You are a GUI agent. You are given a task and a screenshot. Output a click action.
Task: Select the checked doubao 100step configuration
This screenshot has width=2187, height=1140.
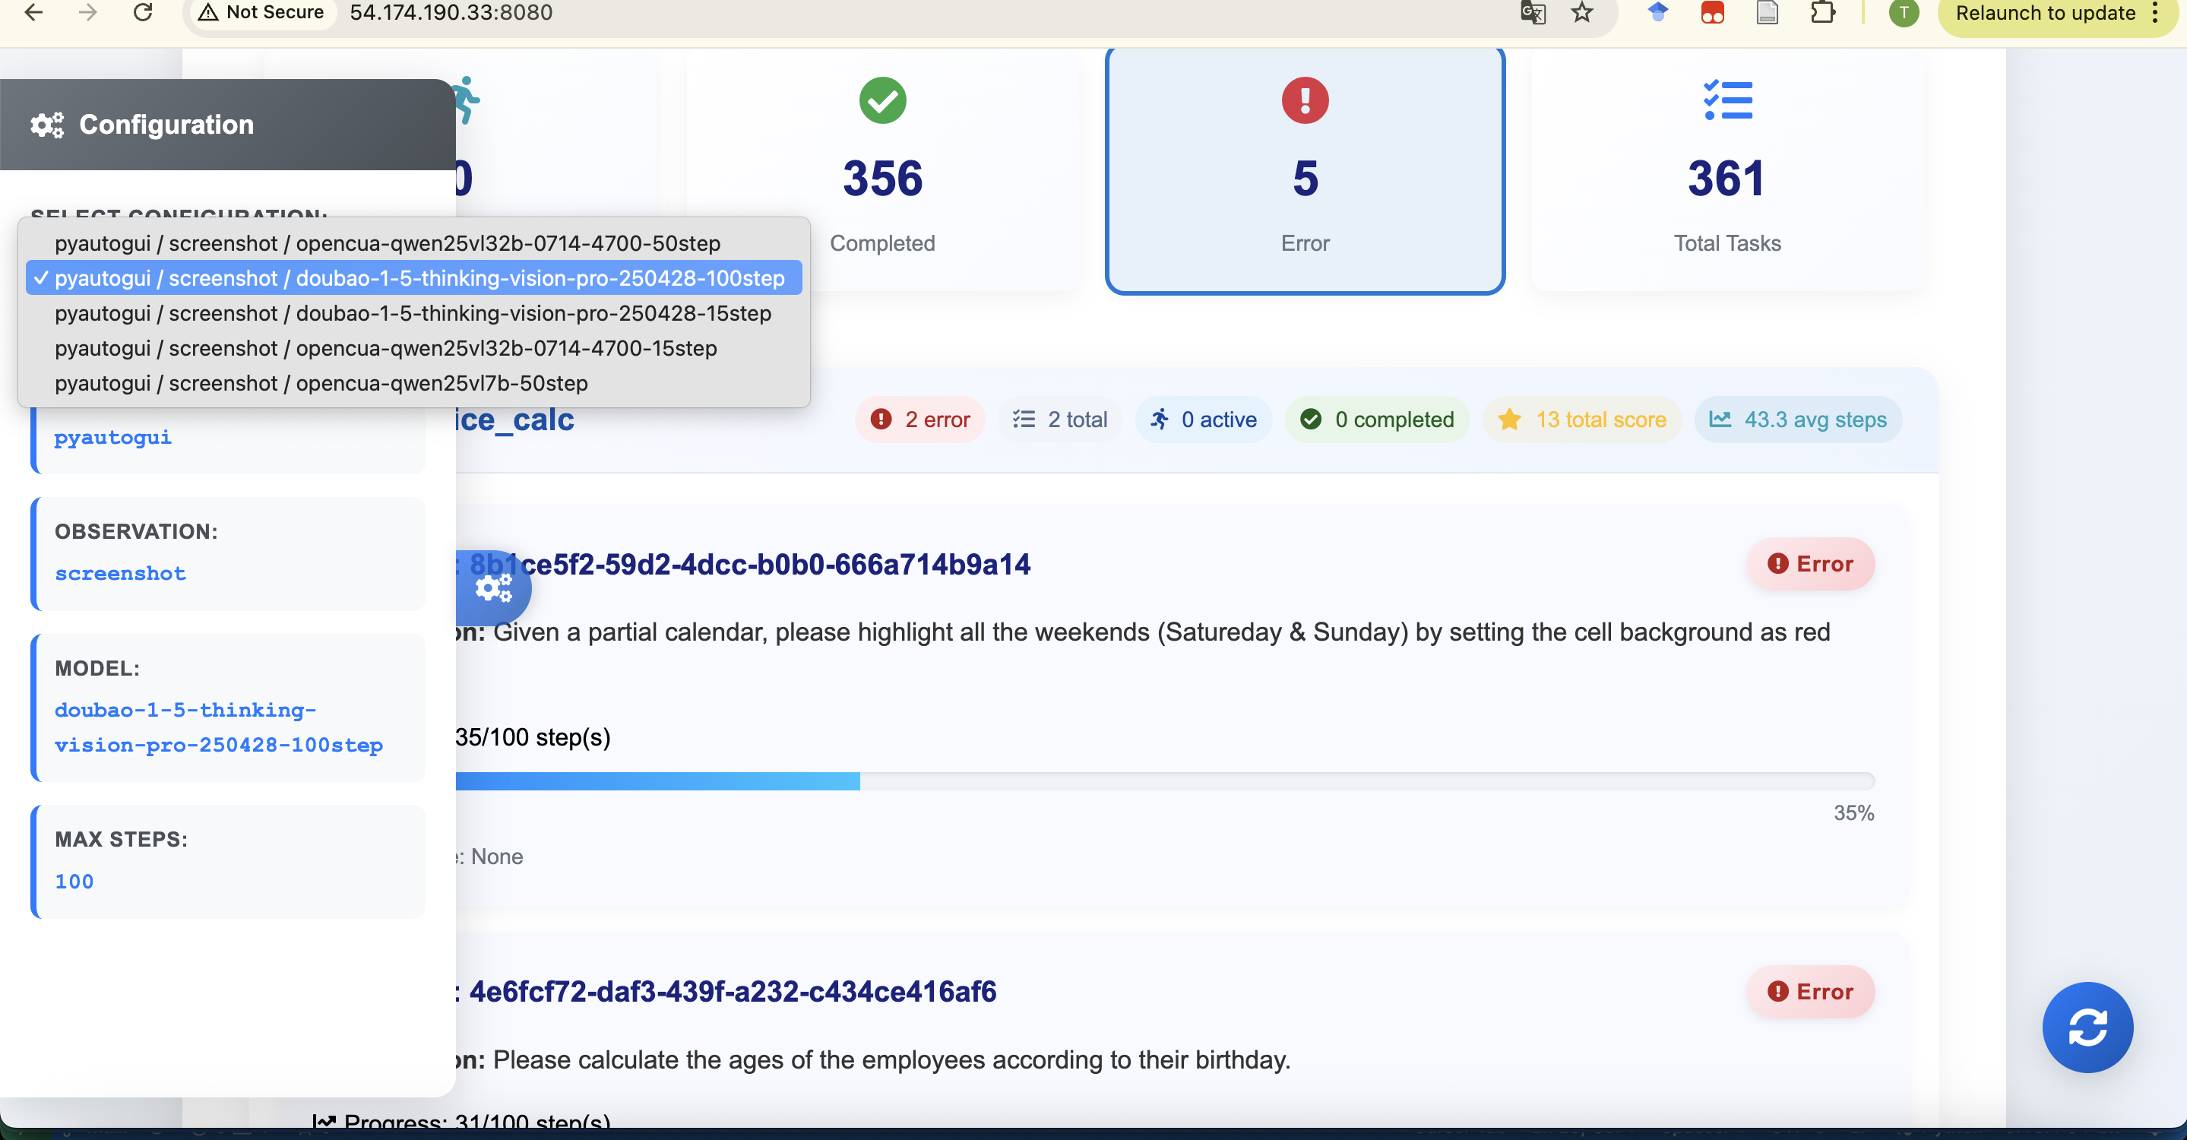click(419, 278)
